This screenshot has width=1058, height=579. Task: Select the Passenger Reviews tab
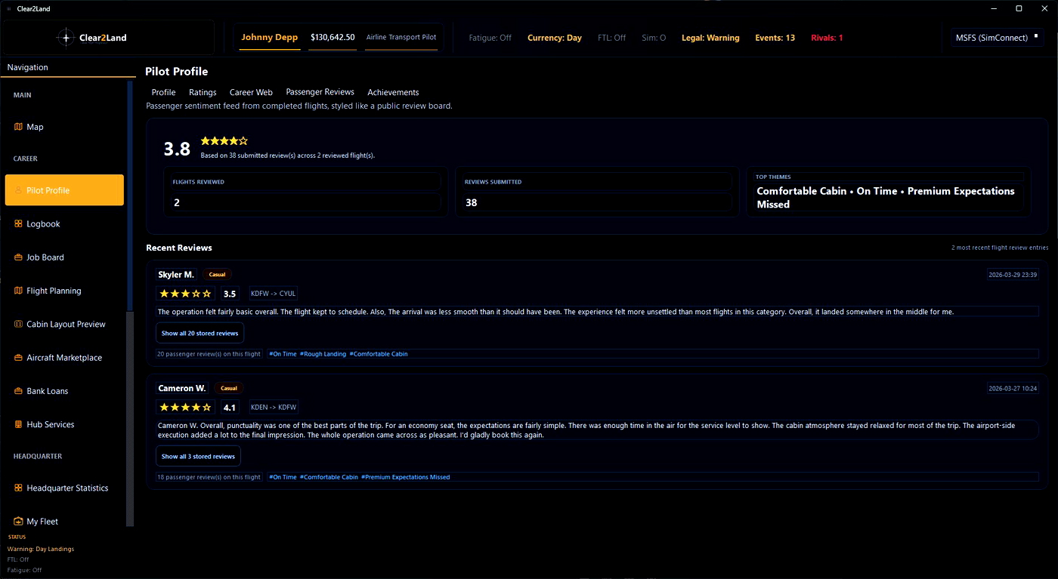320,92
